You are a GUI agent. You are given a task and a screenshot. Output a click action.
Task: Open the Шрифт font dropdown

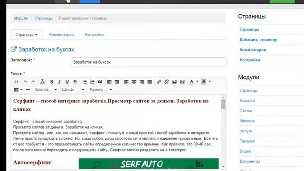[x=73, y=90]
